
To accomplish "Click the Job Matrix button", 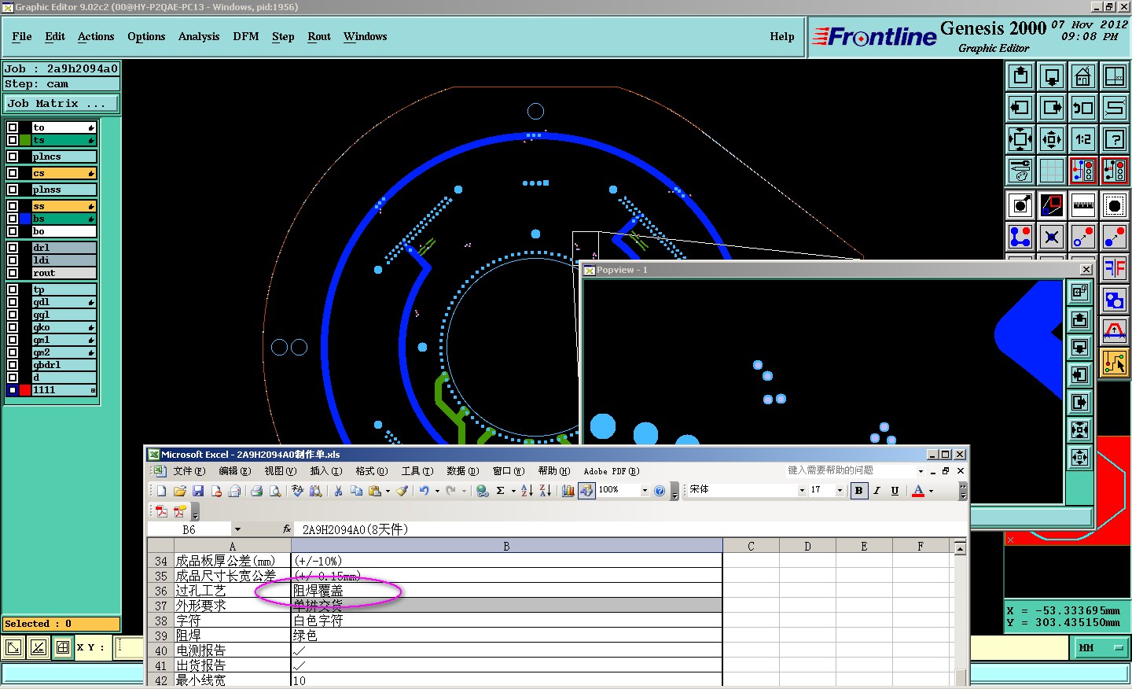I will click(61, 104).
